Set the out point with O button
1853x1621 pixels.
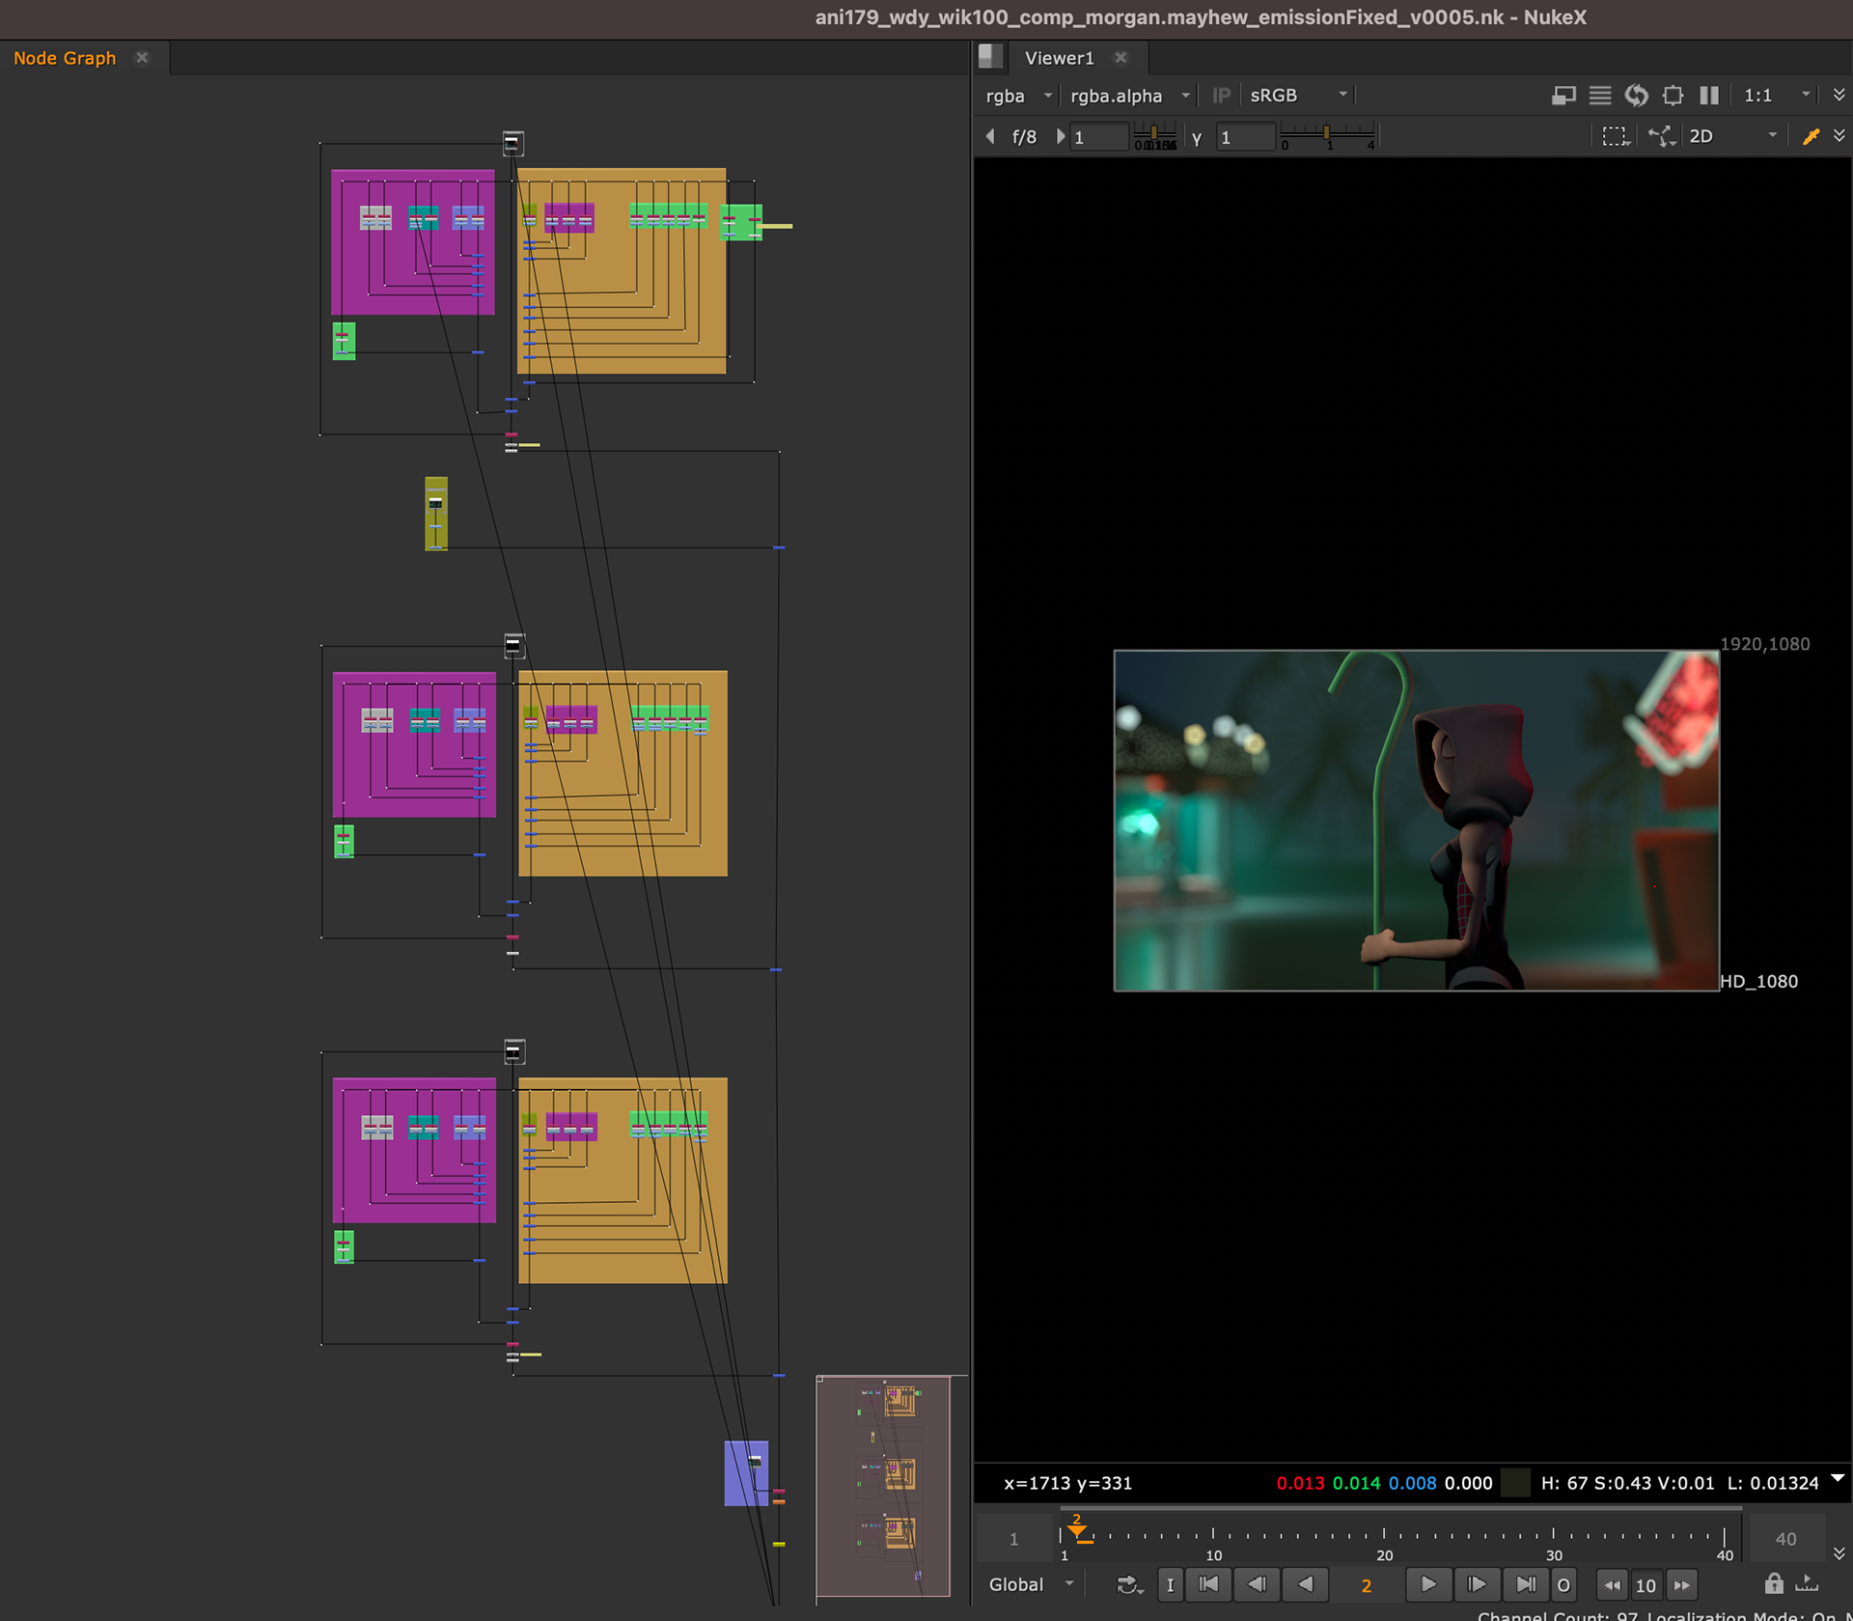(x=1563, y=1584)
